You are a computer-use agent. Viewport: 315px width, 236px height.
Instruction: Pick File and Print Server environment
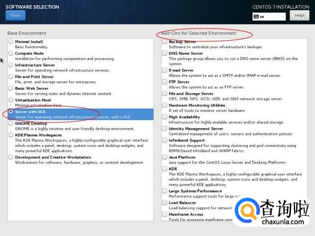click(11, 77)
